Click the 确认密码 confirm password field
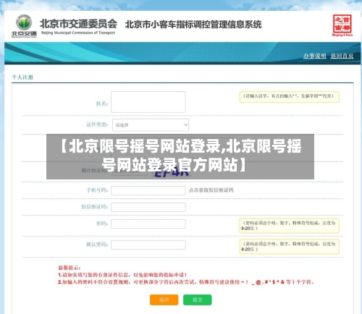The width and height of the screenshot is (362, 314). (148, 245)
